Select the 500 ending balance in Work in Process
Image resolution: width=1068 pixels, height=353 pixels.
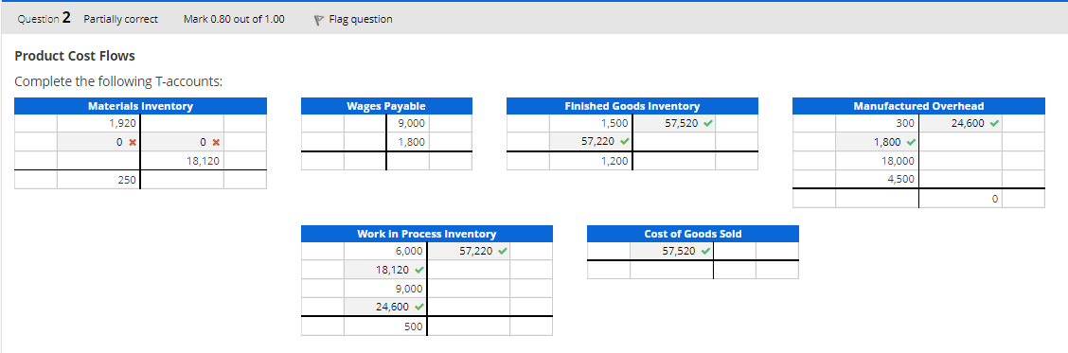coord(384,327)
